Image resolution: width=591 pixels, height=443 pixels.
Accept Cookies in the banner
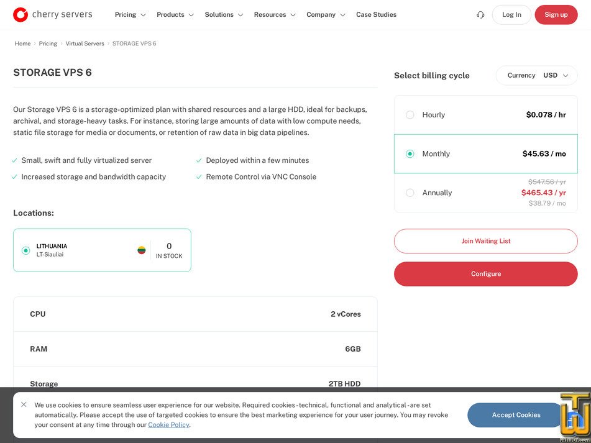pos(516,415)
